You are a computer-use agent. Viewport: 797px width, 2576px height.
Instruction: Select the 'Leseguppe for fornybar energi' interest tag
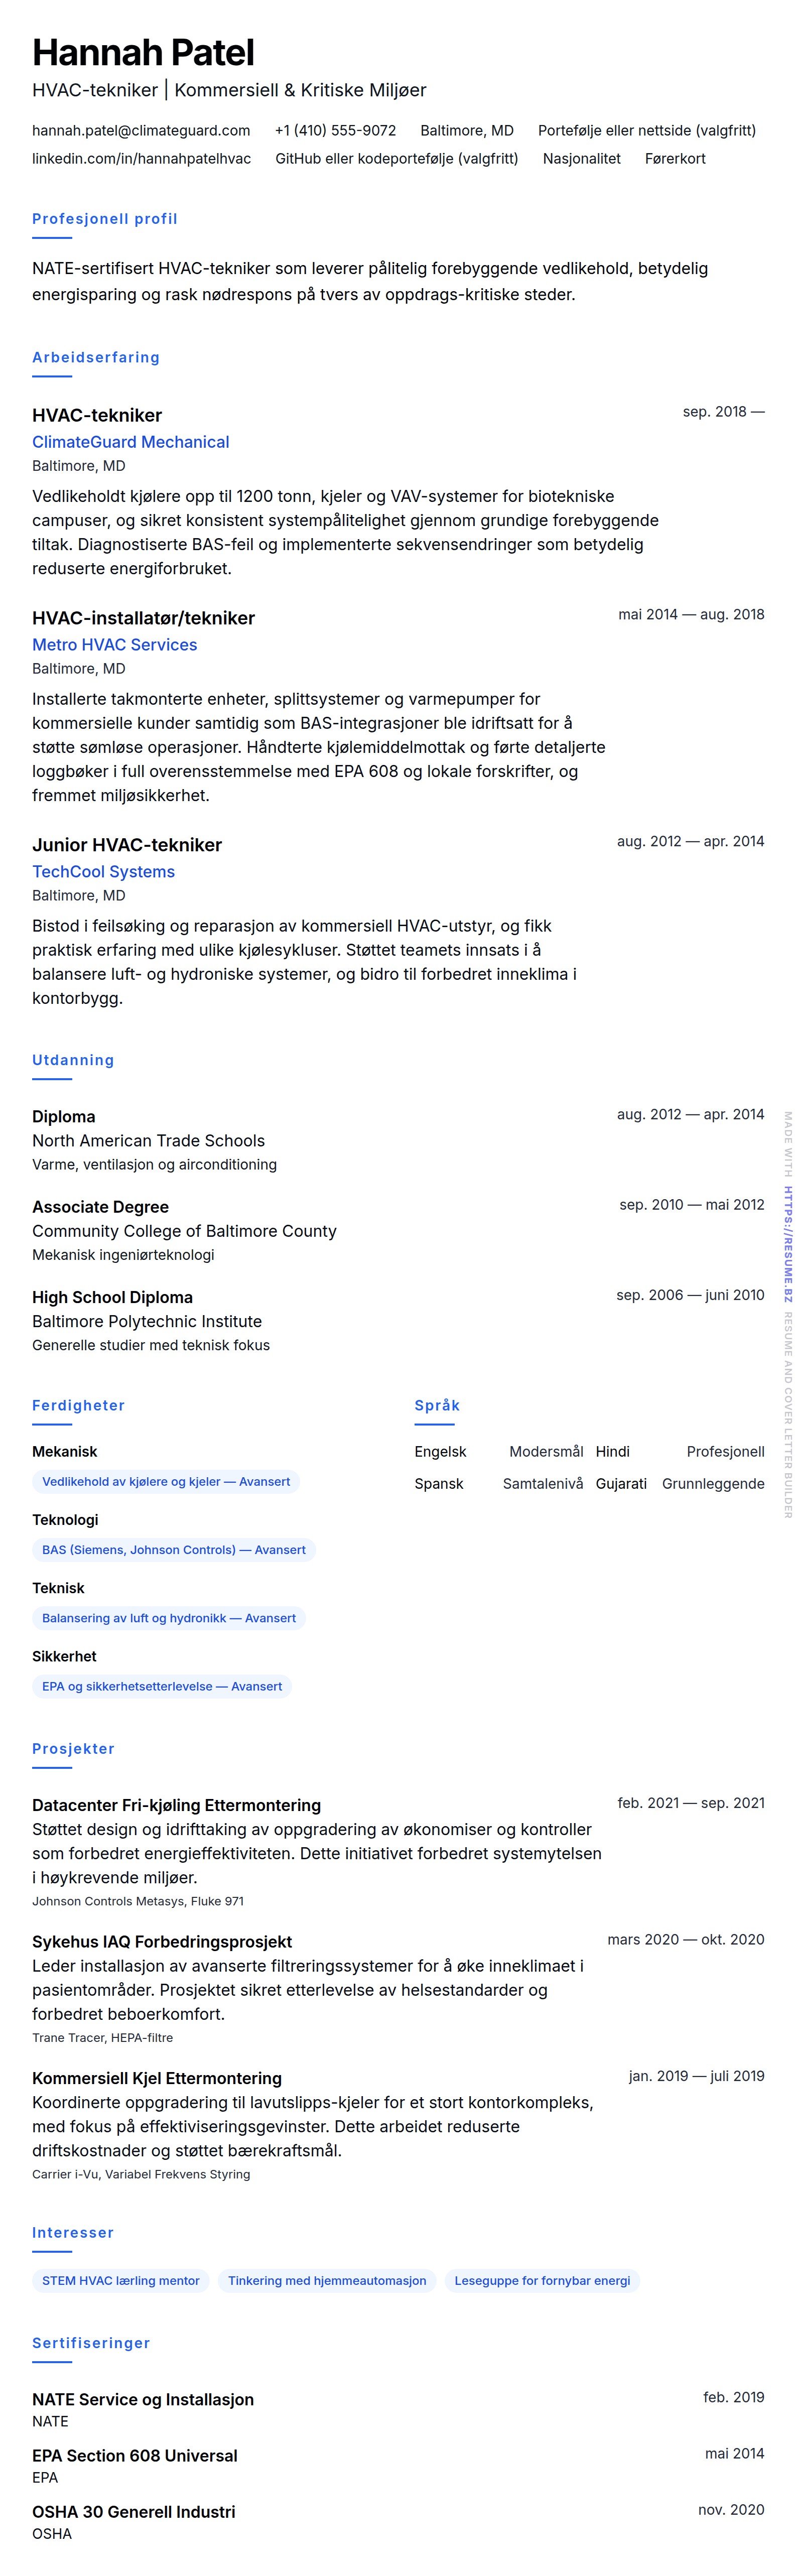542,2281
